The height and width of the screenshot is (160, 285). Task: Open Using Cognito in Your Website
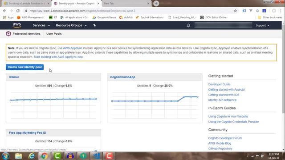coord(228,116)
